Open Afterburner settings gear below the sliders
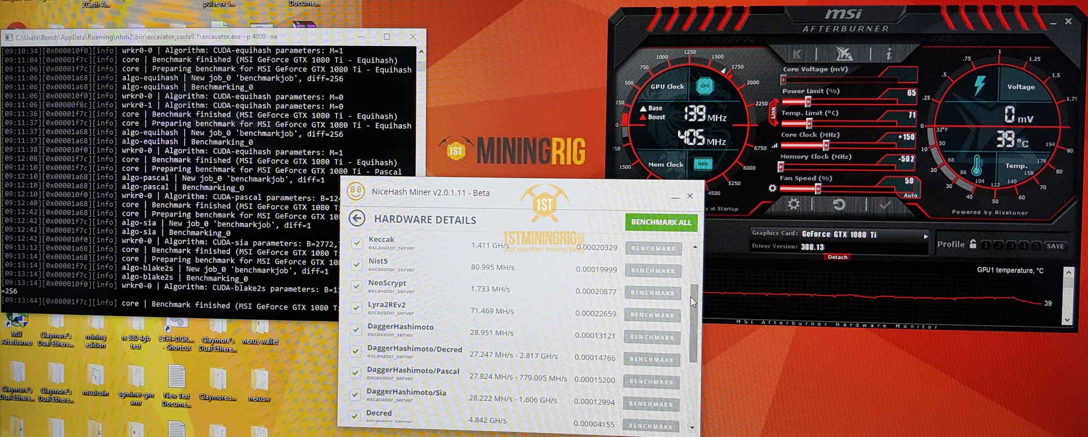The image size is (1088, 437). click(793, 205)
